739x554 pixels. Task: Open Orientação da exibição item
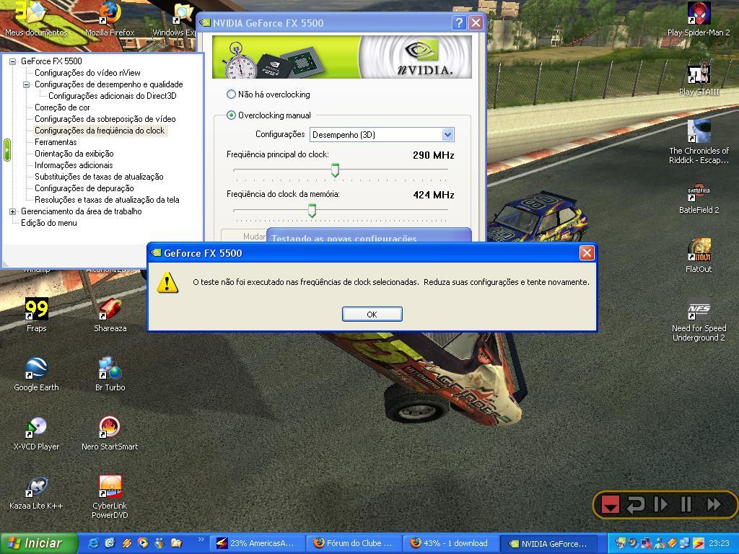coord(74,154)
